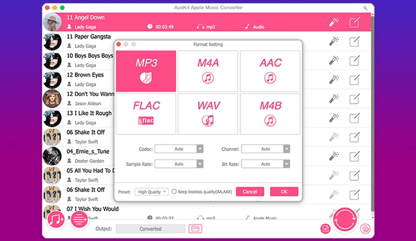Screen dimensions: 416x241
Task: Open the converted history list icon
Action: (x=365, y=229)
